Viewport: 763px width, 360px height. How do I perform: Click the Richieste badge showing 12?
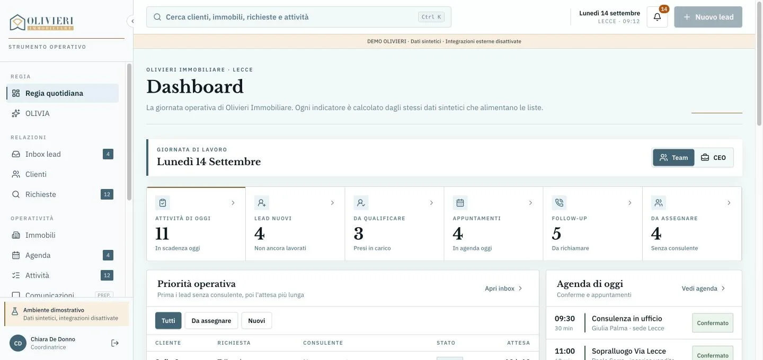coord(107,194)
